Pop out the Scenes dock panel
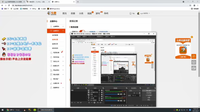 [x=86, y=88]
